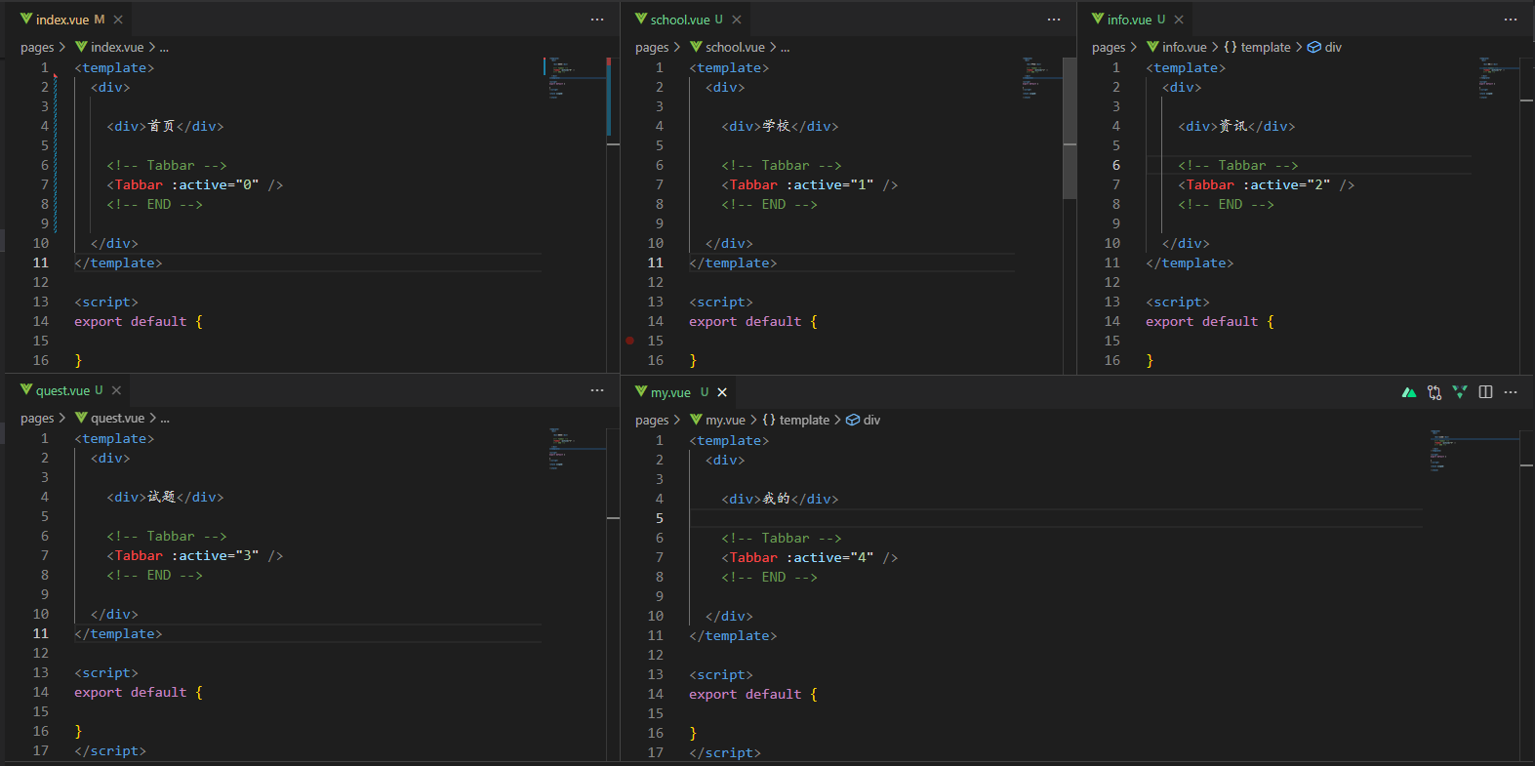
Task: Place cursor on Tabbar :active="1" line
Action: point(810,184)
